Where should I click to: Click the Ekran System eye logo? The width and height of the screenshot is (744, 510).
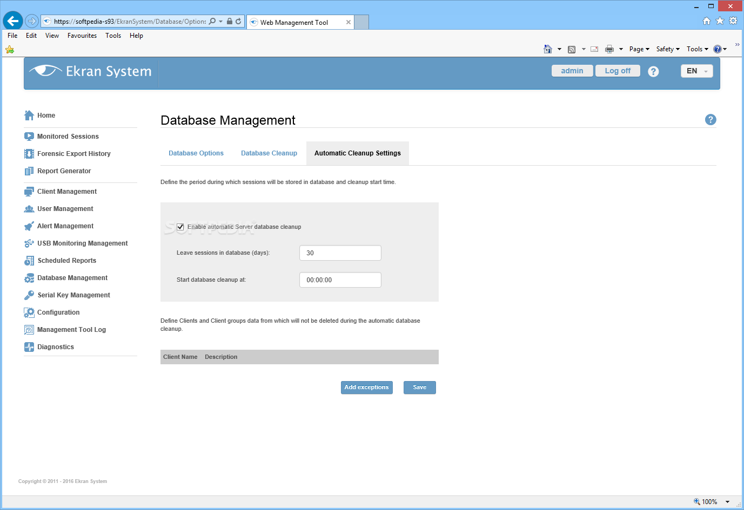[x=45, y=71]
